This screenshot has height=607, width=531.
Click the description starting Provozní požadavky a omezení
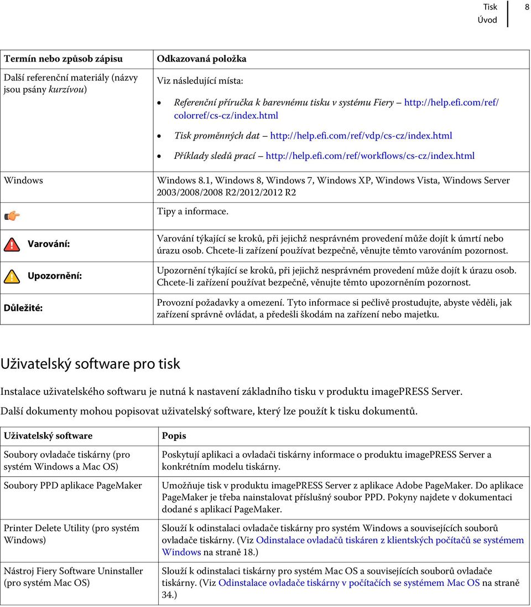click(x=334, y=308)
